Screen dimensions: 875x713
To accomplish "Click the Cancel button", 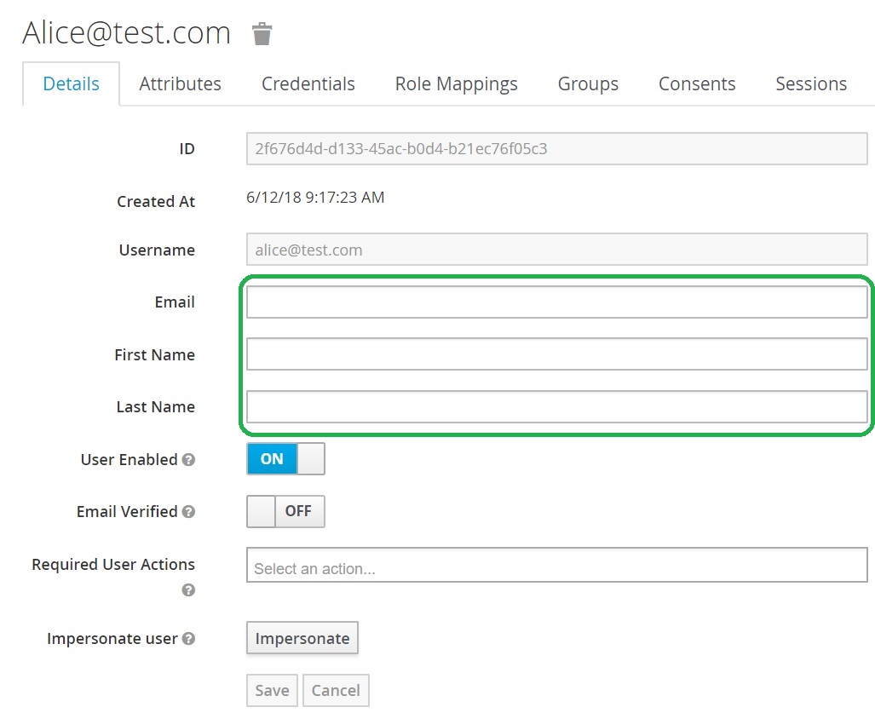I will pos(336,691).
